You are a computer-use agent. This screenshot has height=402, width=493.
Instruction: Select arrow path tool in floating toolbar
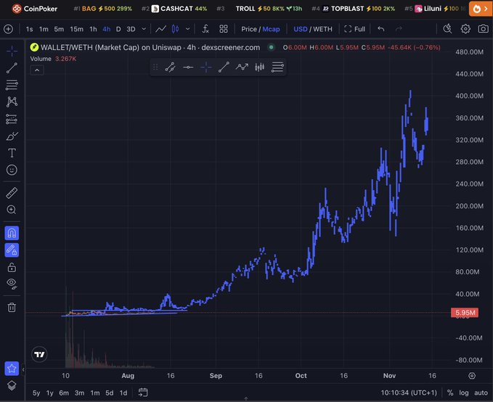tap(242, 67)
